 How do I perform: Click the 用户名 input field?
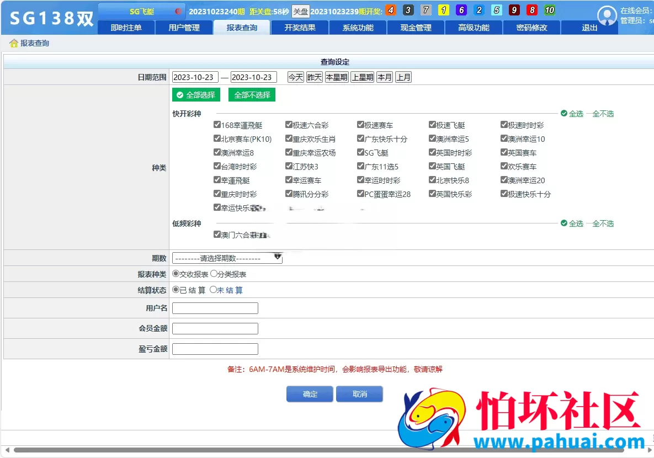point(215,308)
